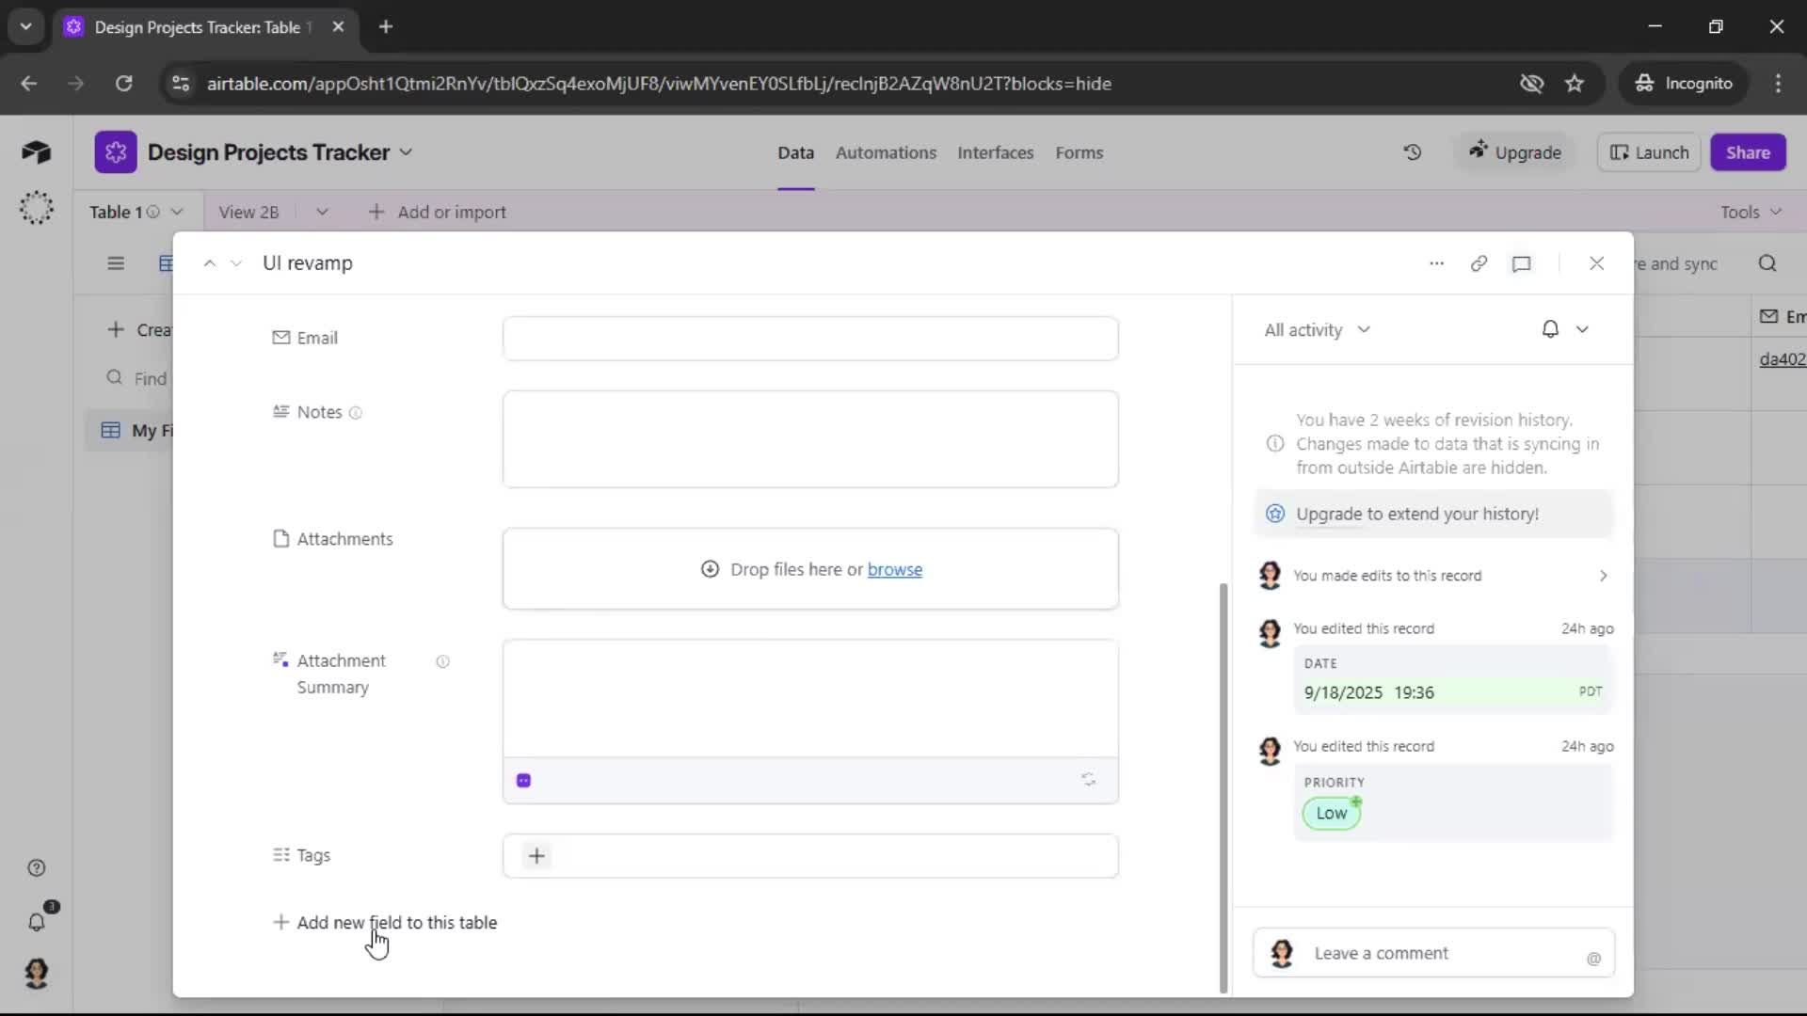The width and height of the screenshot is (1807, 1016).
Task: Click the Attachment Summary text area
Action: click(x=810, y=699)
